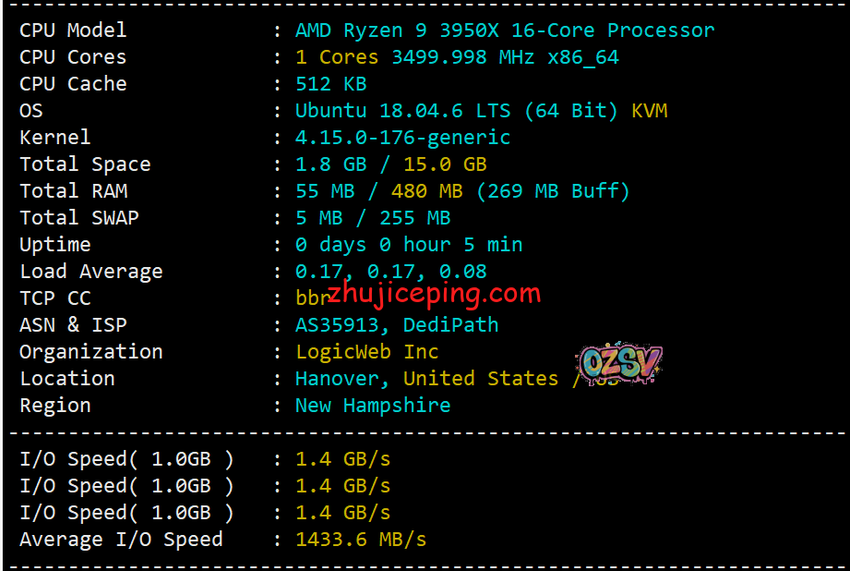Click kernel version 4.15.0-176-generic

(402, 138)
